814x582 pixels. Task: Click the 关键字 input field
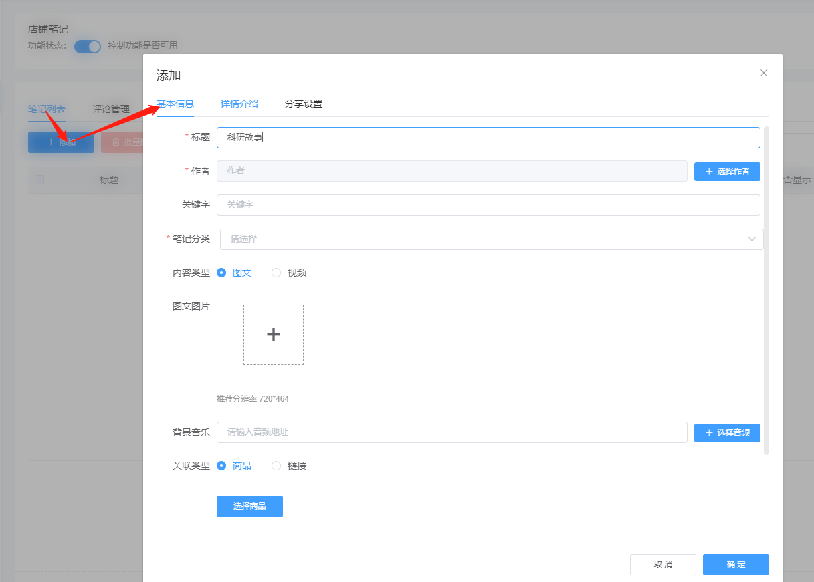point(488,205)
